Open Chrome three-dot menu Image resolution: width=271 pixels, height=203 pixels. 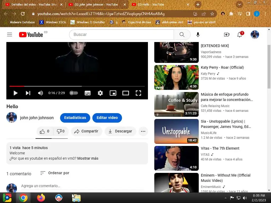point(265,14)
